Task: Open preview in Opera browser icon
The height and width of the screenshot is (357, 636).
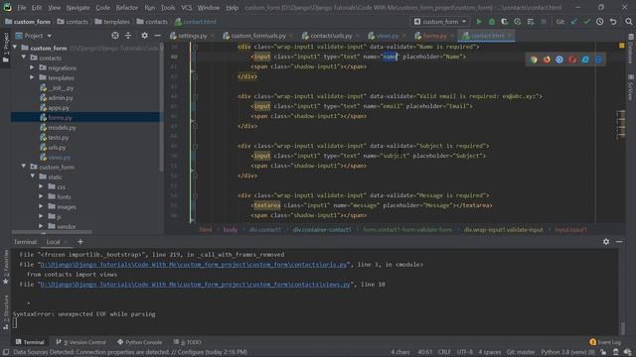Action: click(572, 59)
